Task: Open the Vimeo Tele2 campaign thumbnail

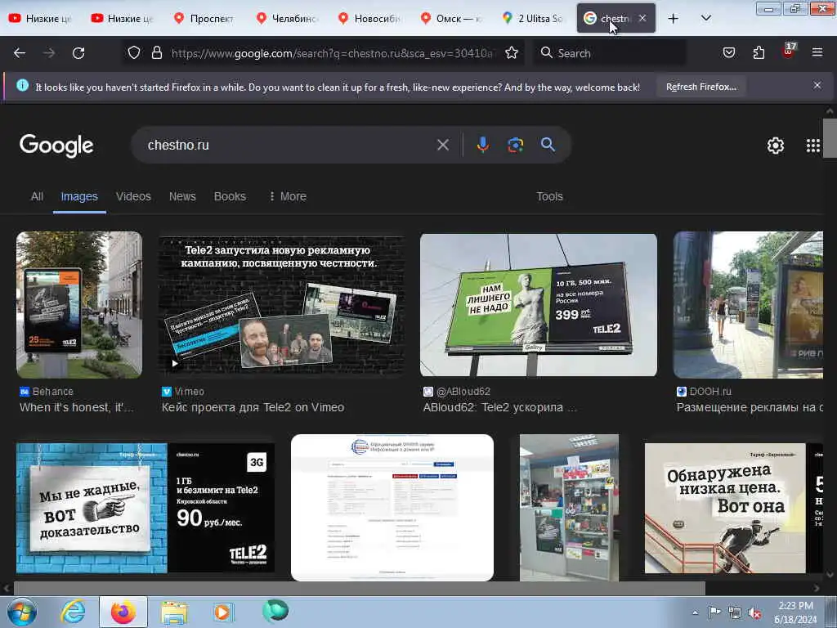Action: (x=281, y=305)
